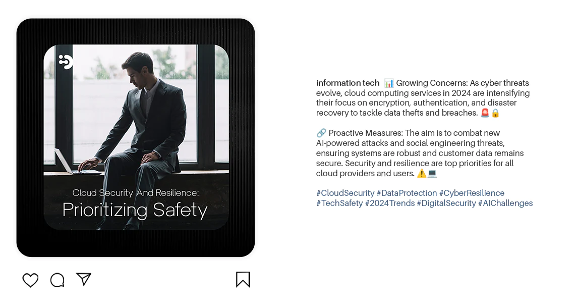Open the Prioritizing Safety post image
Image resolution: width=575 pixels, height=307 pixels.
(x=136, y=137)
